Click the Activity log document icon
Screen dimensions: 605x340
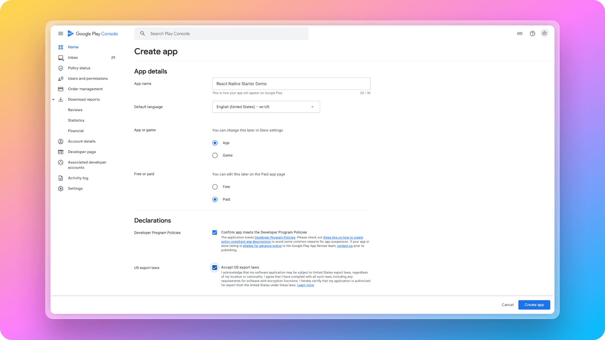(x=61, y=178)
